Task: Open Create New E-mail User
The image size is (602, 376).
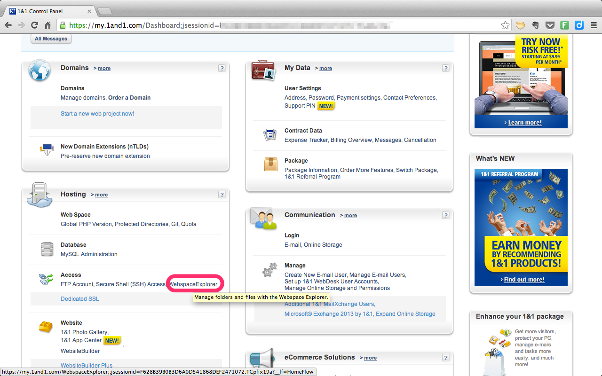Action: point(315,275)
